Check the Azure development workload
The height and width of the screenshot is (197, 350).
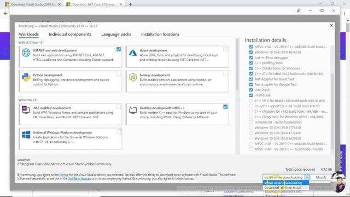(225, 49)
